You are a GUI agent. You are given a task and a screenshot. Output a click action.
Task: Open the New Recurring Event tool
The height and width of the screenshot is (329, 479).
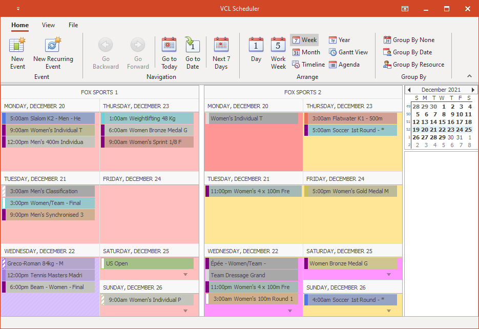[53, 51]
